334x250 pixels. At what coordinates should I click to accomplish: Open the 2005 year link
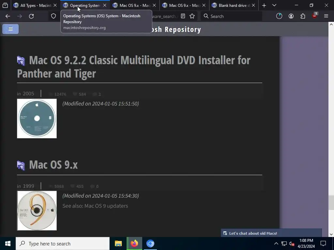click(x=28, y=94)
